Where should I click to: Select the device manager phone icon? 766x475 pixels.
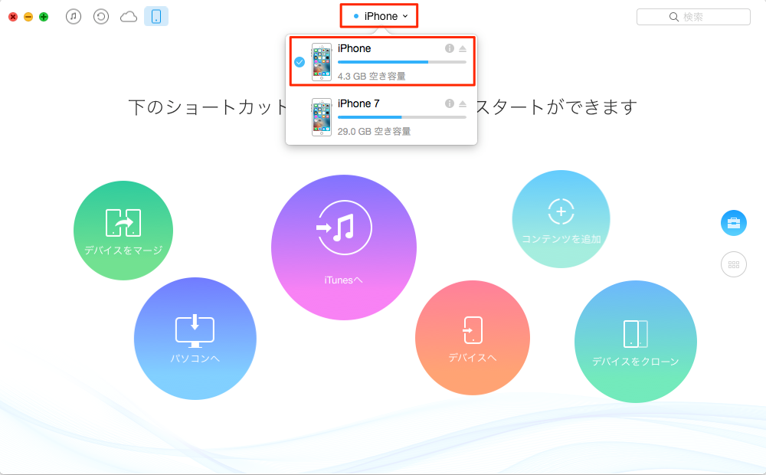(156, 17)
